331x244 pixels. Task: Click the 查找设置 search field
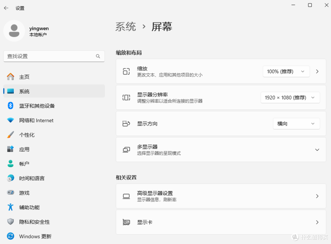(54, 56)
